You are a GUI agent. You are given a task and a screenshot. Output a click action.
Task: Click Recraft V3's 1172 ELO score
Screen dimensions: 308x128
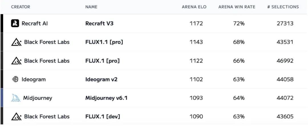point(196,24)
